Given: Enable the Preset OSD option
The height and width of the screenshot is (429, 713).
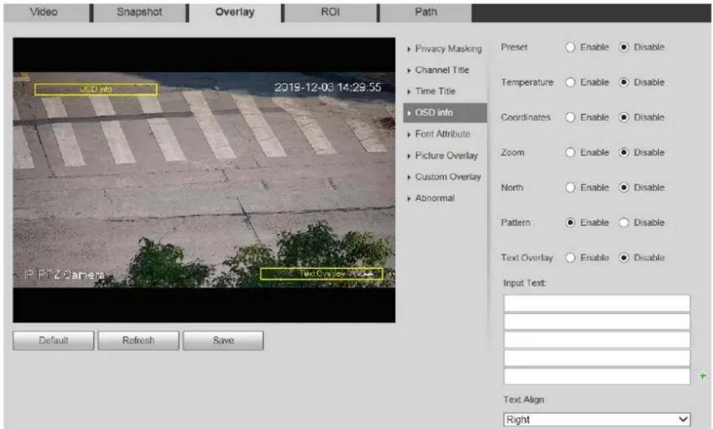Looking at the screenshot, I should point(570,47).
